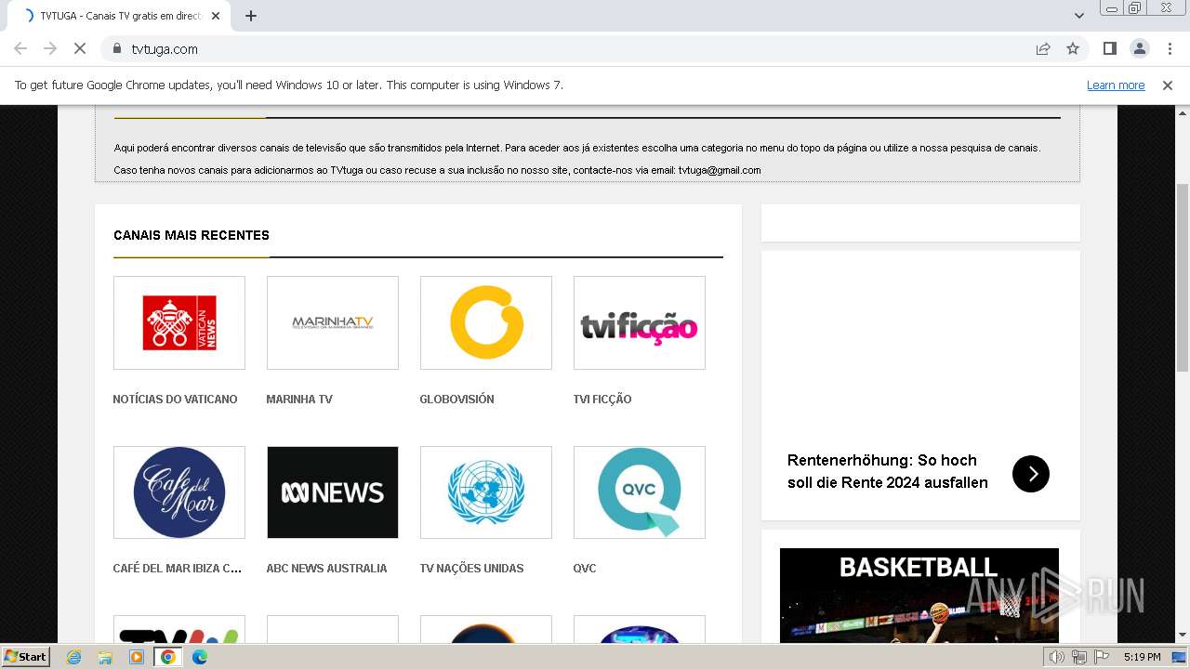Open the United Nations TV channel logo
Image resolution: width=1190 pixels, height=669 pixels.
(486, 492)
